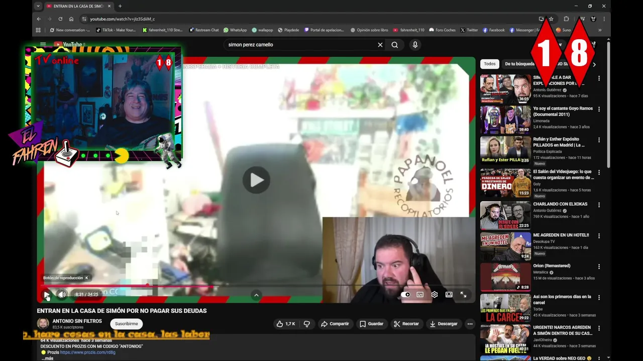Open more actions menu beside Descargar
Viewport: 643px width, 361px height.
pos(470,324)
